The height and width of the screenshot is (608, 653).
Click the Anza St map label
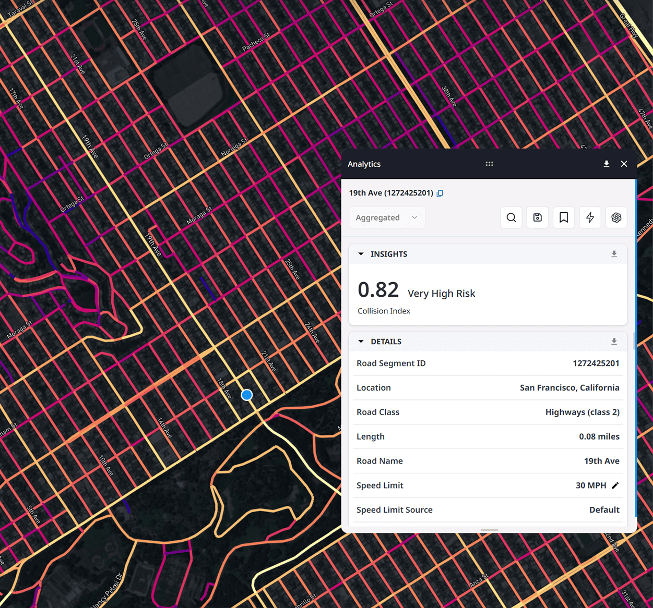pyautogui.click(x=479, y=580)
